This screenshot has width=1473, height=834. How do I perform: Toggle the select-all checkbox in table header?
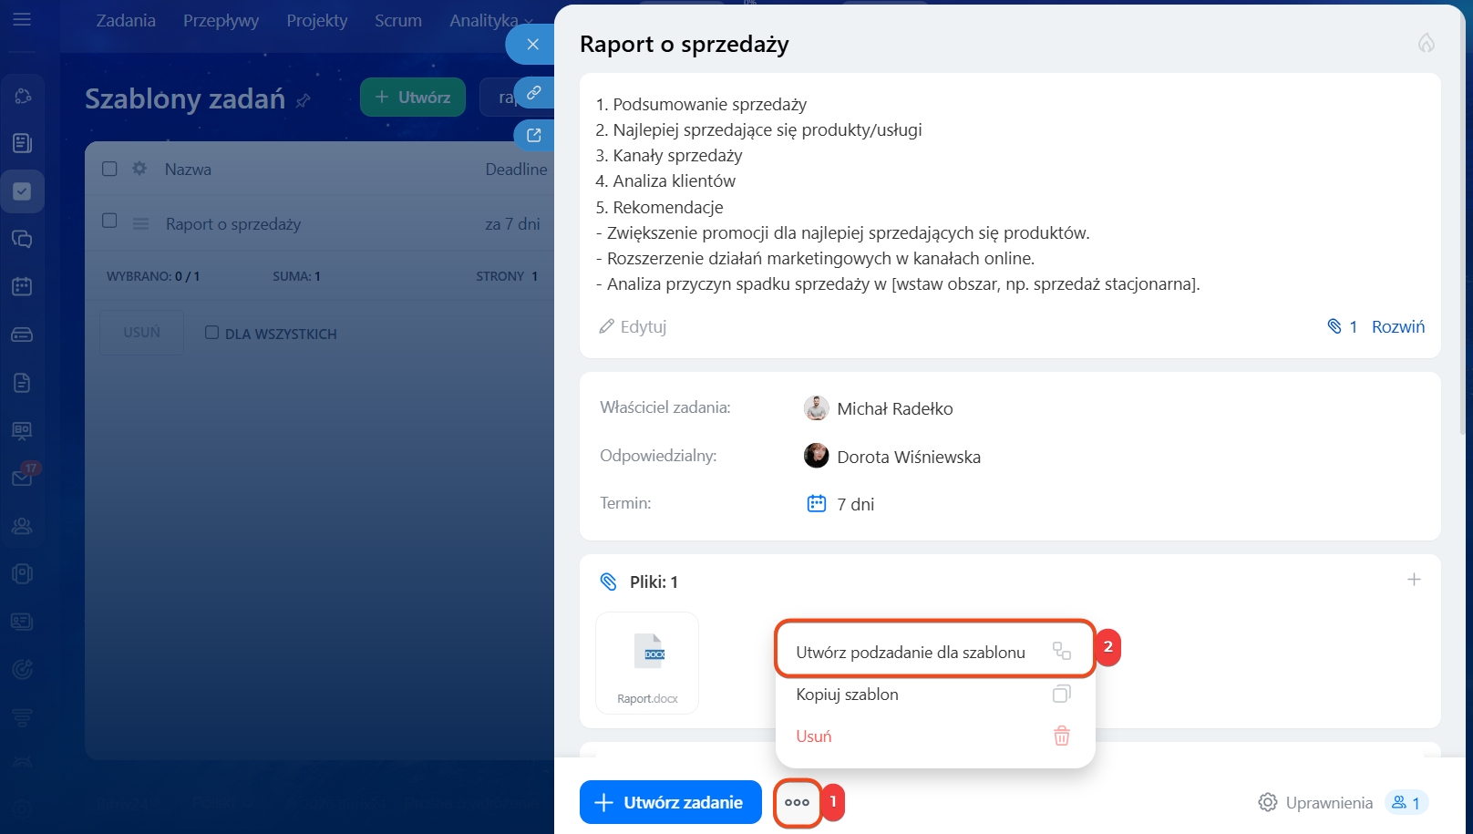point(109,169)
